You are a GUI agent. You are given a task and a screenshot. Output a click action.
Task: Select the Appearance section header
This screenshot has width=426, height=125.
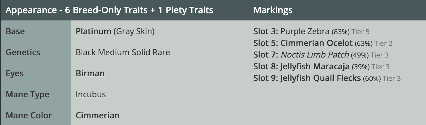(109, 11)
